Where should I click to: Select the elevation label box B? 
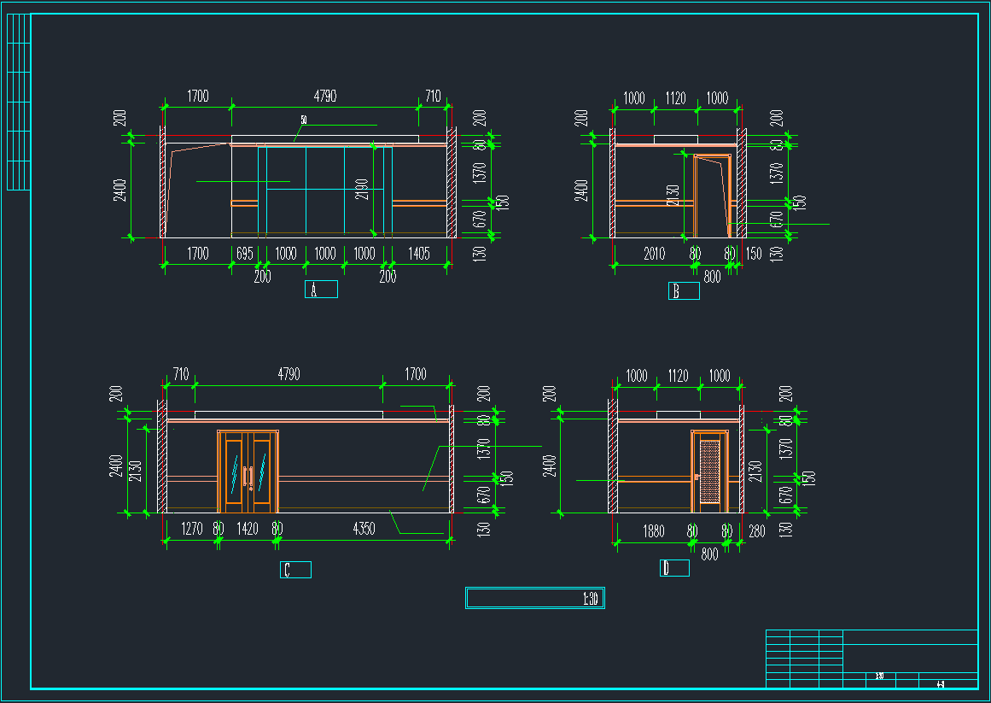pyautogui.click(x=684, y=291)
